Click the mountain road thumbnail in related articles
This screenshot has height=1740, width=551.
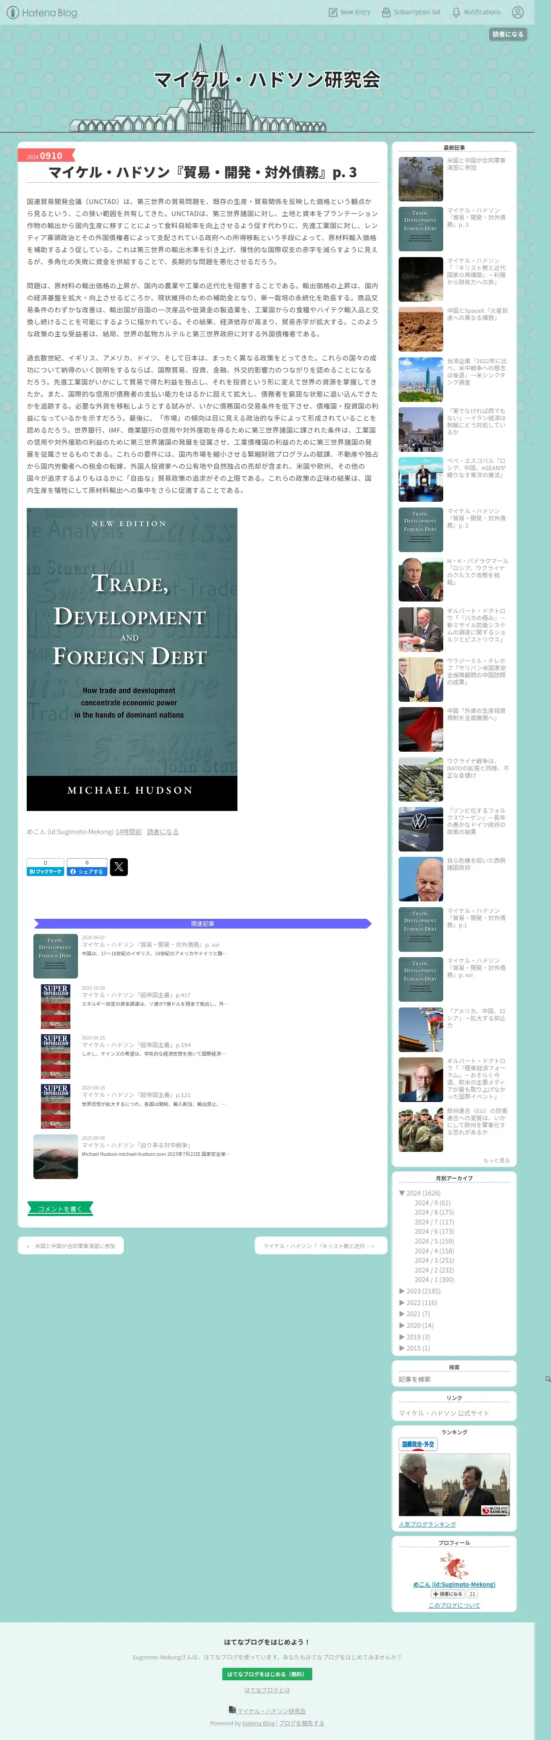point(55,1156)
